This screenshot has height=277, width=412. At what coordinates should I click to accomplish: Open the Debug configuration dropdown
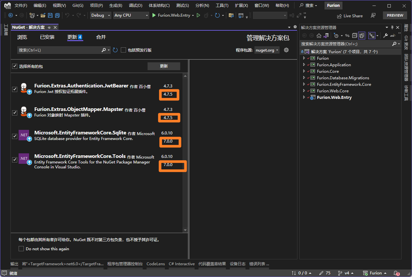[101, 15]
